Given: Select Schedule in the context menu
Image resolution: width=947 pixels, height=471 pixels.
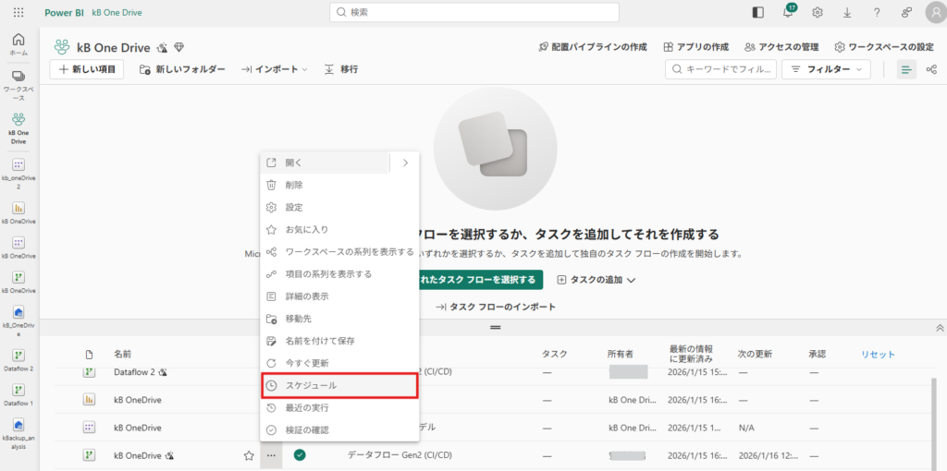Looking at the screenshot, I should point(338,385).
